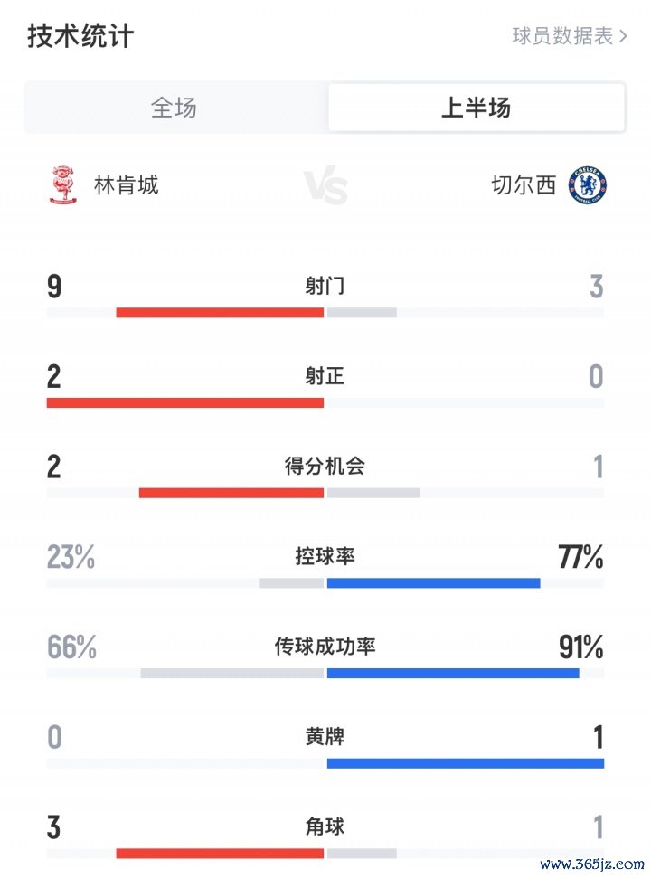651x878 pixels.
Task: Click the 切尔西 team name
Action: click(524, 185)
